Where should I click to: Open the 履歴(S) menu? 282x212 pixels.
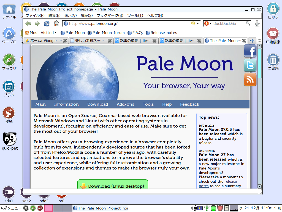(x=86, y=15)
